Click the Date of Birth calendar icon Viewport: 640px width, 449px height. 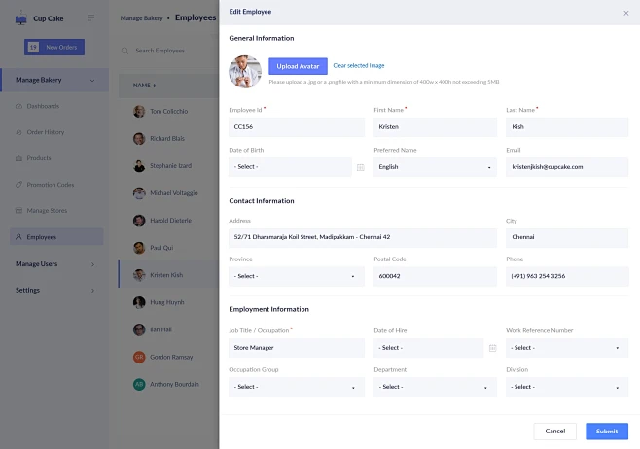[x=360, y=167]
